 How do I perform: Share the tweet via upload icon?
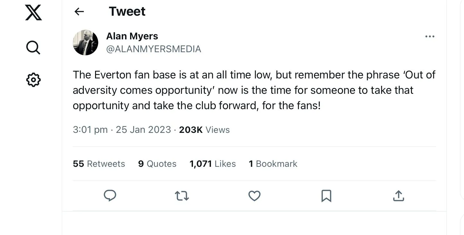[398, 196]
